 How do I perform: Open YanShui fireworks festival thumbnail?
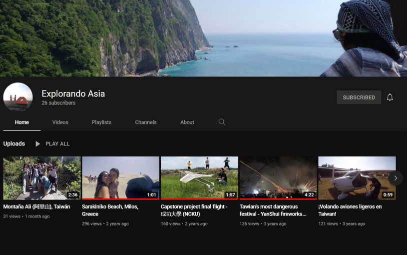[x=278, y=178]
